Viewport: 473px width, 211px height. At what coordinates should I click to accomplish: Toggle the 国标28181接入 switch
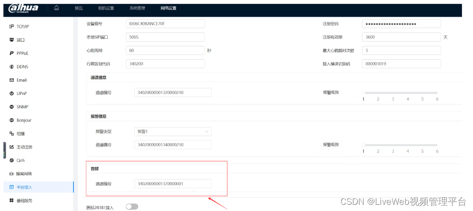[x=132, y=207]
